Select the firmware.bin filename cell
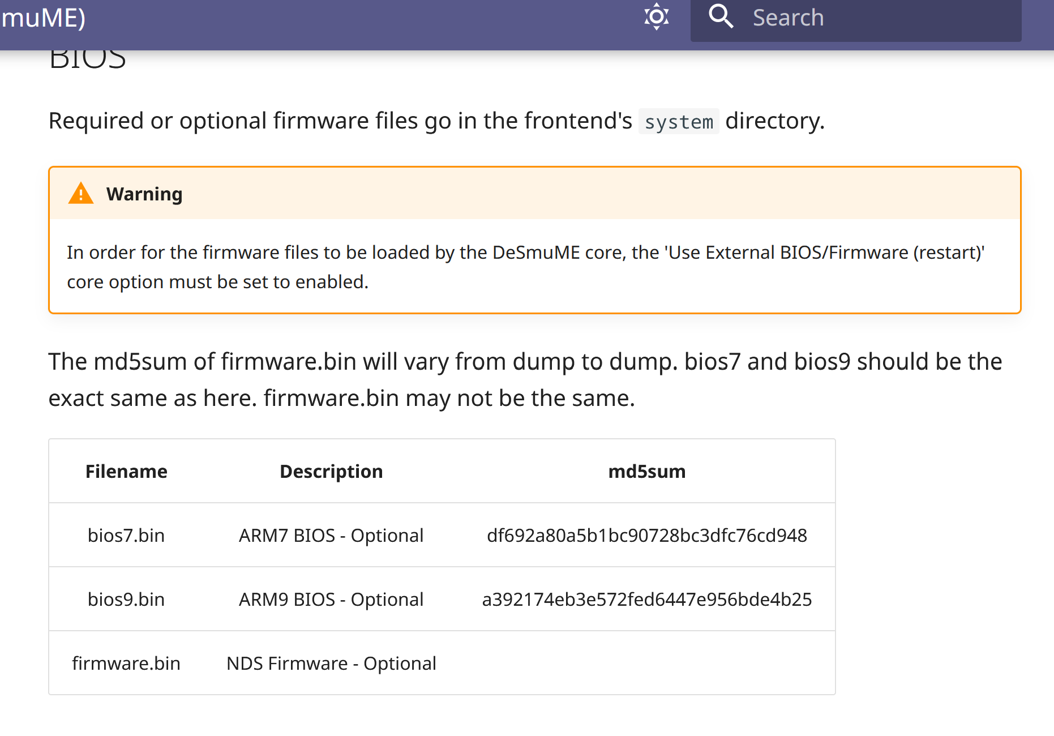The height and width of the screenshot is (736, 1054). 126,664
